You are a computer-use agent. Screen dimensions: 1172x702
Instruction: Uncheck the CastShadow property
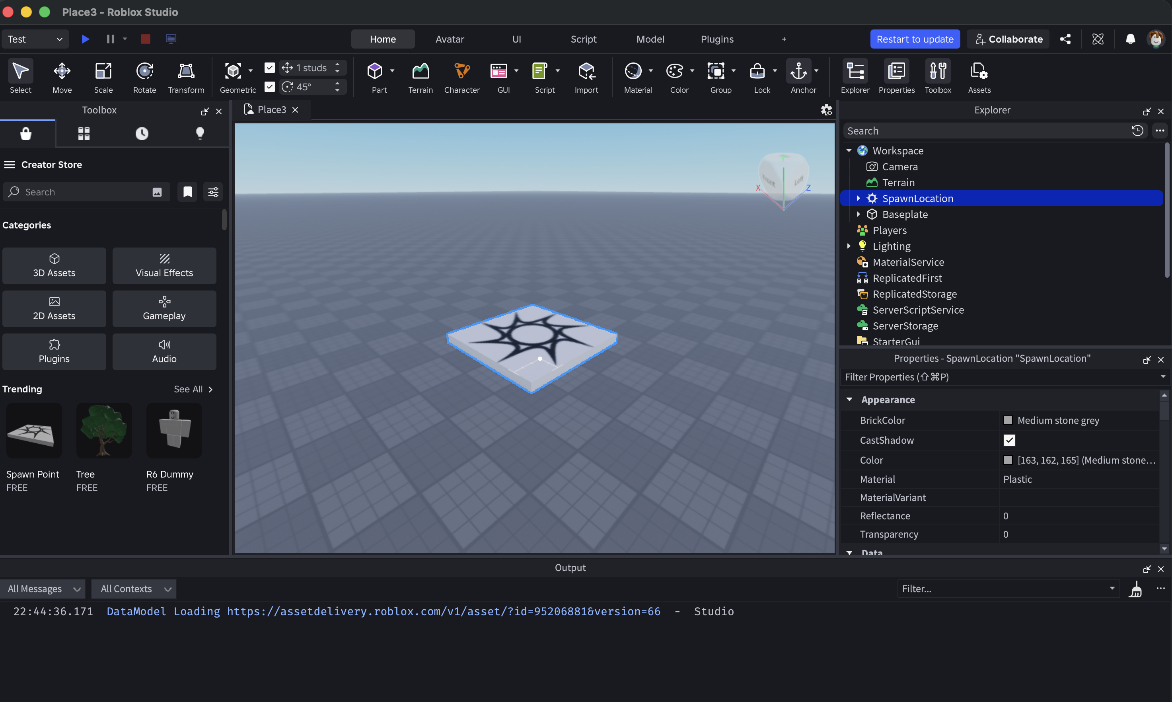(1009, 440)
